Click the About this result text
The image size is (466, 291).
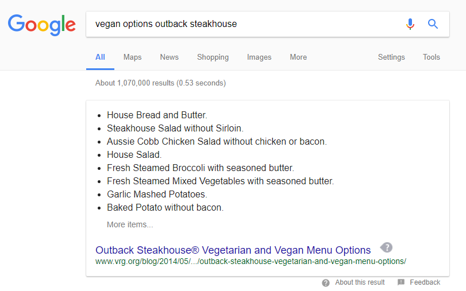360,282
